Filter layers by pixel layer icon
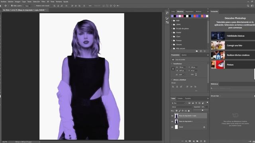 [190, 103]
